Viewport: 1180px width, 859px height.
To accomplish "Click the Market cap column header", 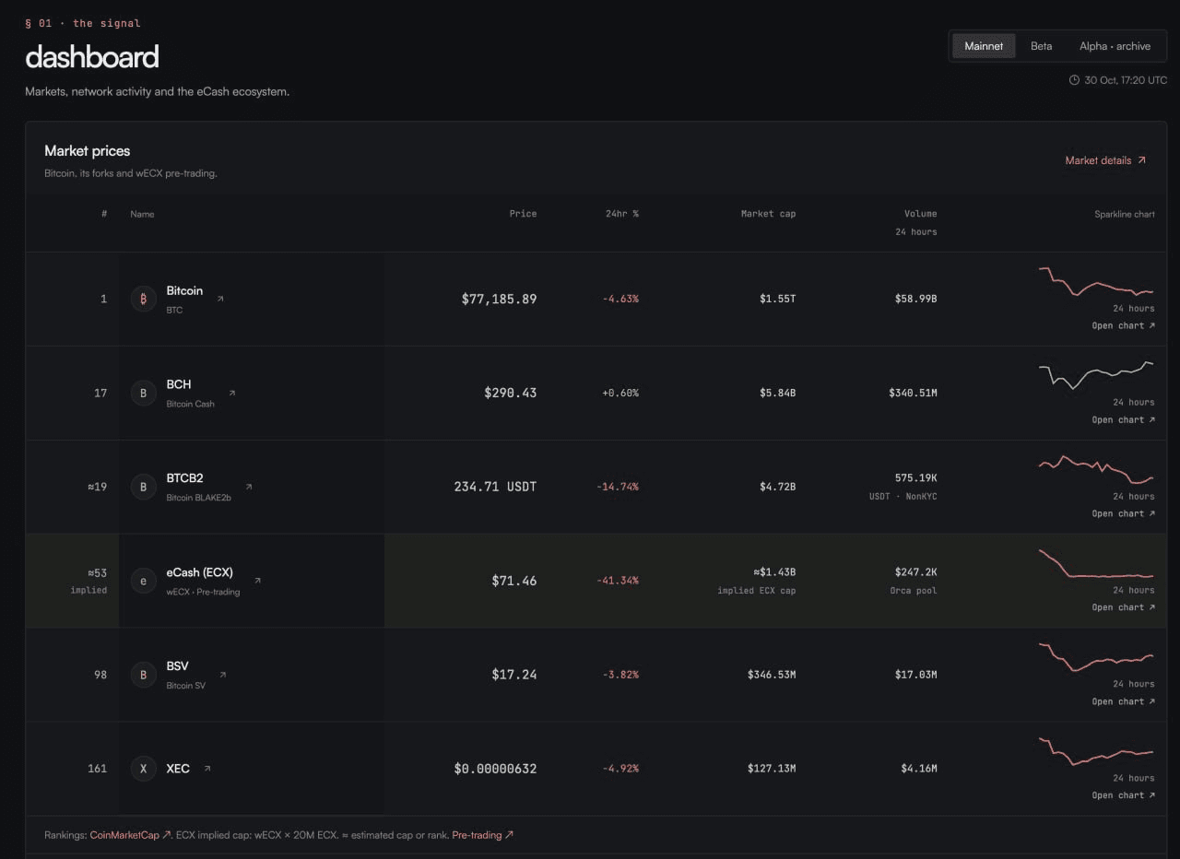I will tap(768, 214).
